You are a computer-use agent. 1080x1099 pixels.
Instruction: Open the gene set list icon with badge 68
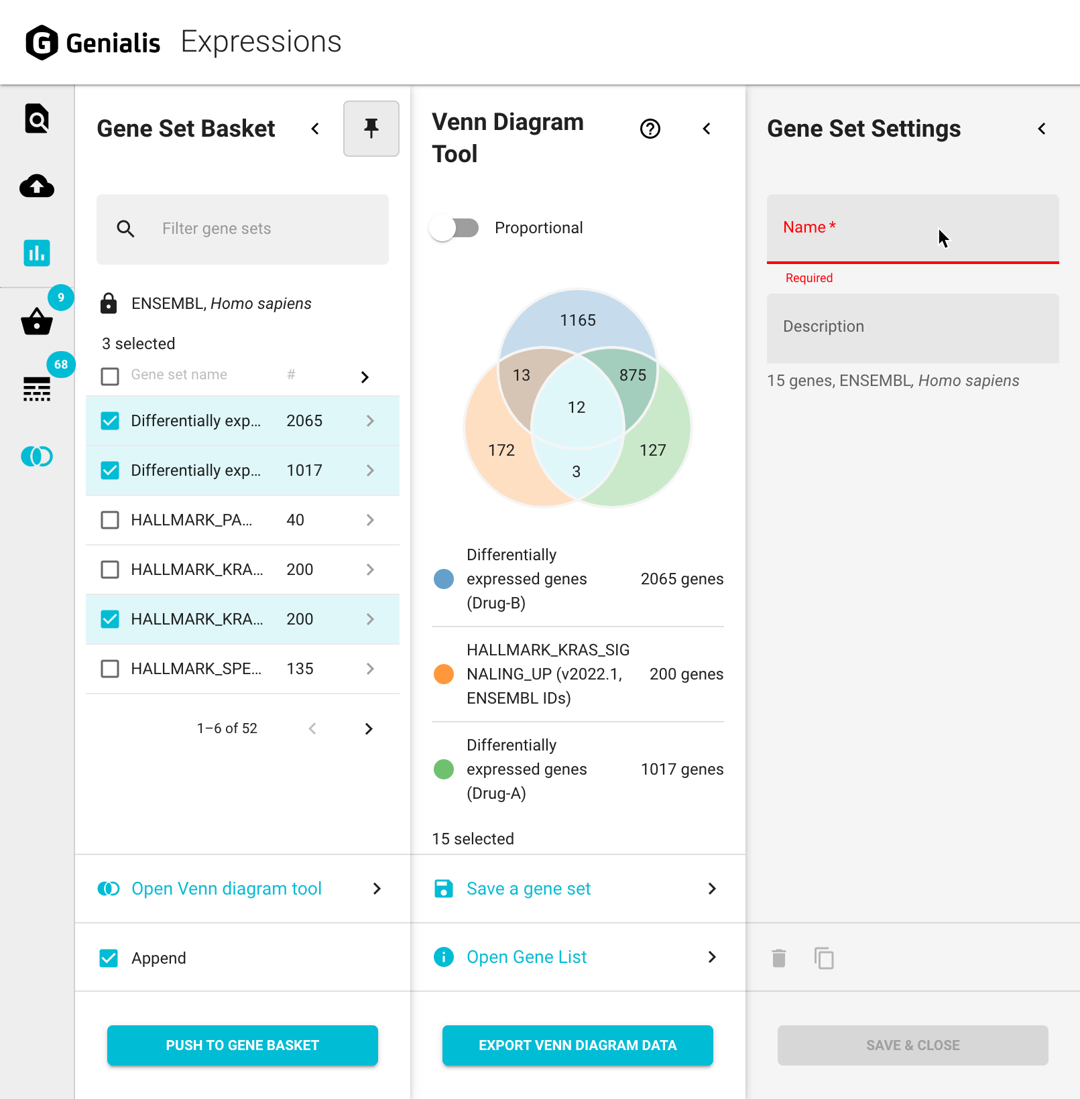37,389
